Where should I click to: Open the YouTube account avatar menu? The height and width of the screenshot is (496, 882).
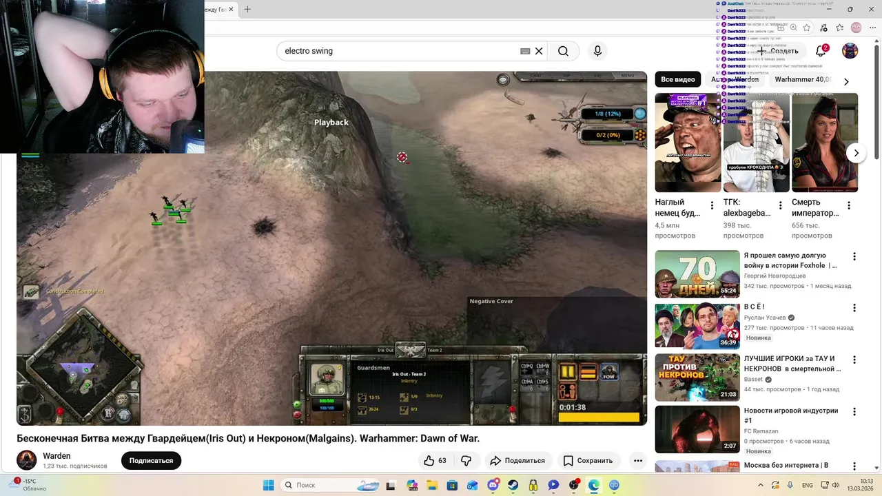850,51
